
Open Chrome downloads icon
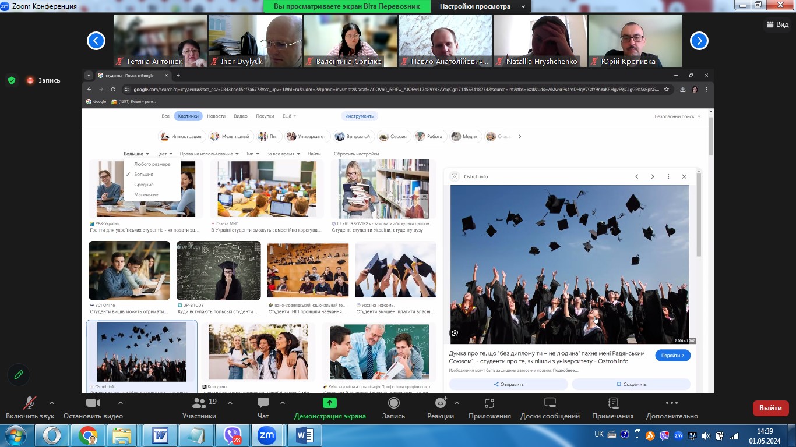(682, 89)
